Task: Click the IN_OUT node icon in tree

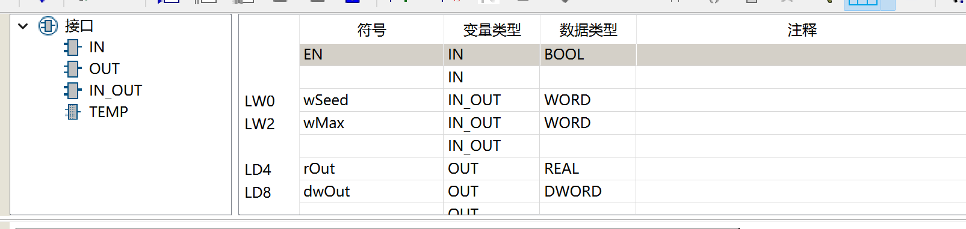Action: 72,91
